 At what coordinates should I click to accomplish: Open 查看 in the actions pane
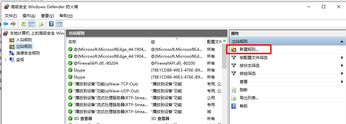[x=244, y=82]
